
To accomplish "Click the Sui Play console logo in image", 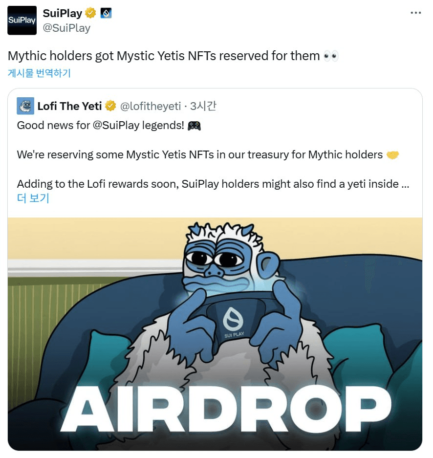I will point(233,319).
